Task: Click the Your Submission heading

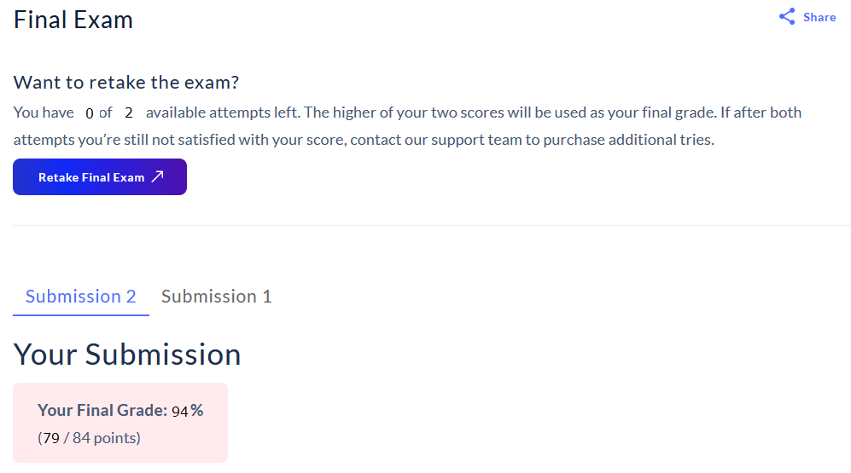Action: (x=127, y=354)
